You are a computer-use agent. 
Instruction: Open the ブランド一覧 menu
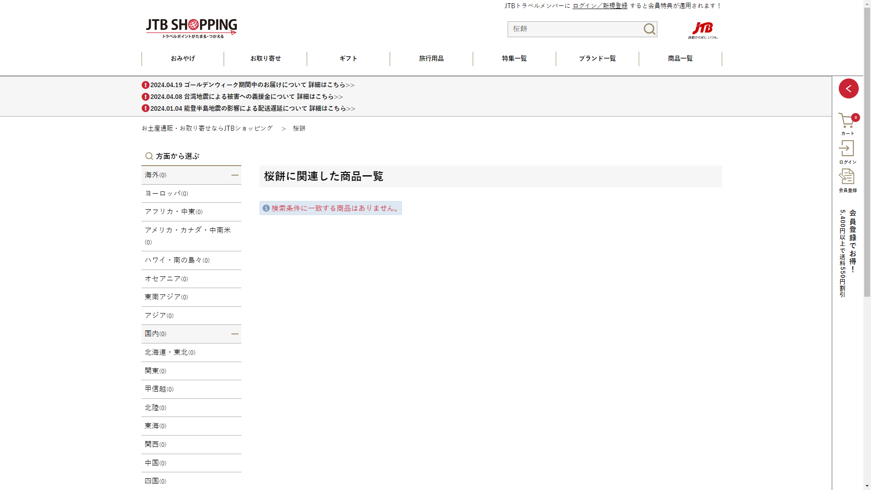[x=597, y=59]
